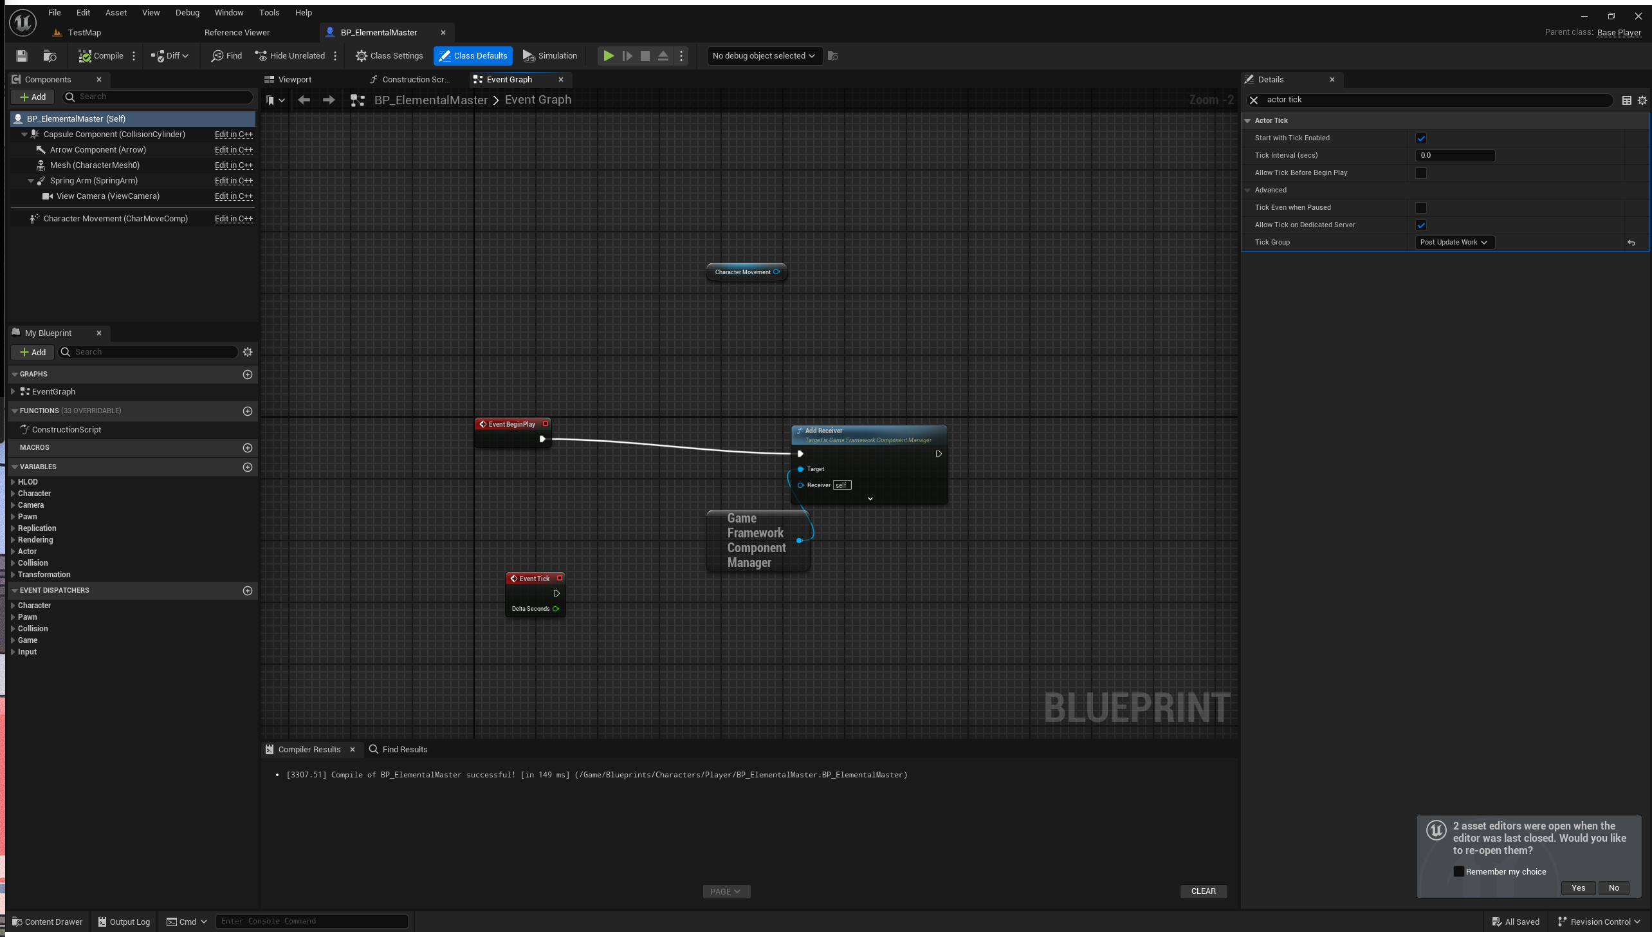Click CLEAR in compiler results
Screen dimensions: 1652x937
click(x=1203, y=891)
